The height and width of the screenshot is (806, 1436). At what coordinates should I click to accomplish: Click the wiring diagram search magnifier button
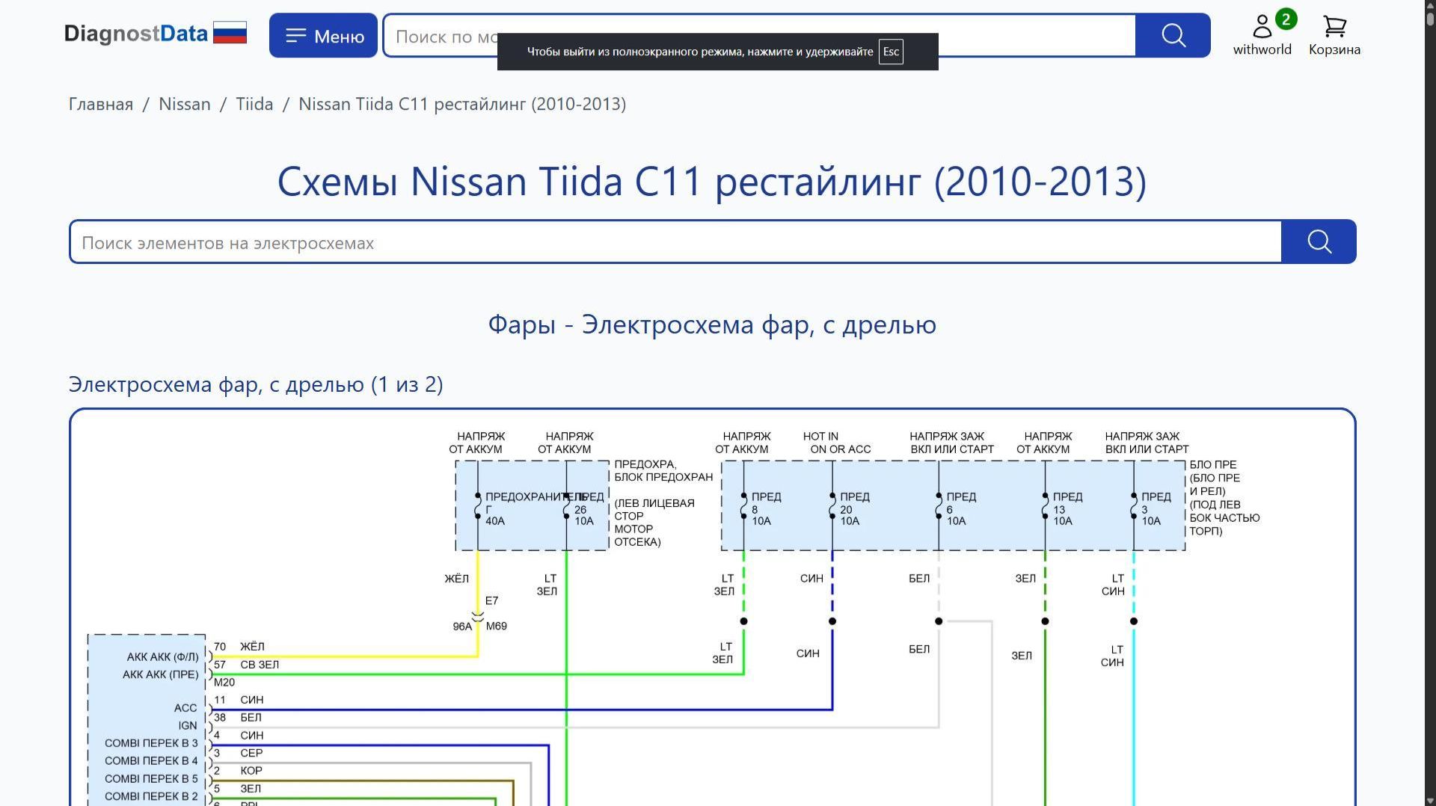pyautogui.click(x=1319, y=242)
